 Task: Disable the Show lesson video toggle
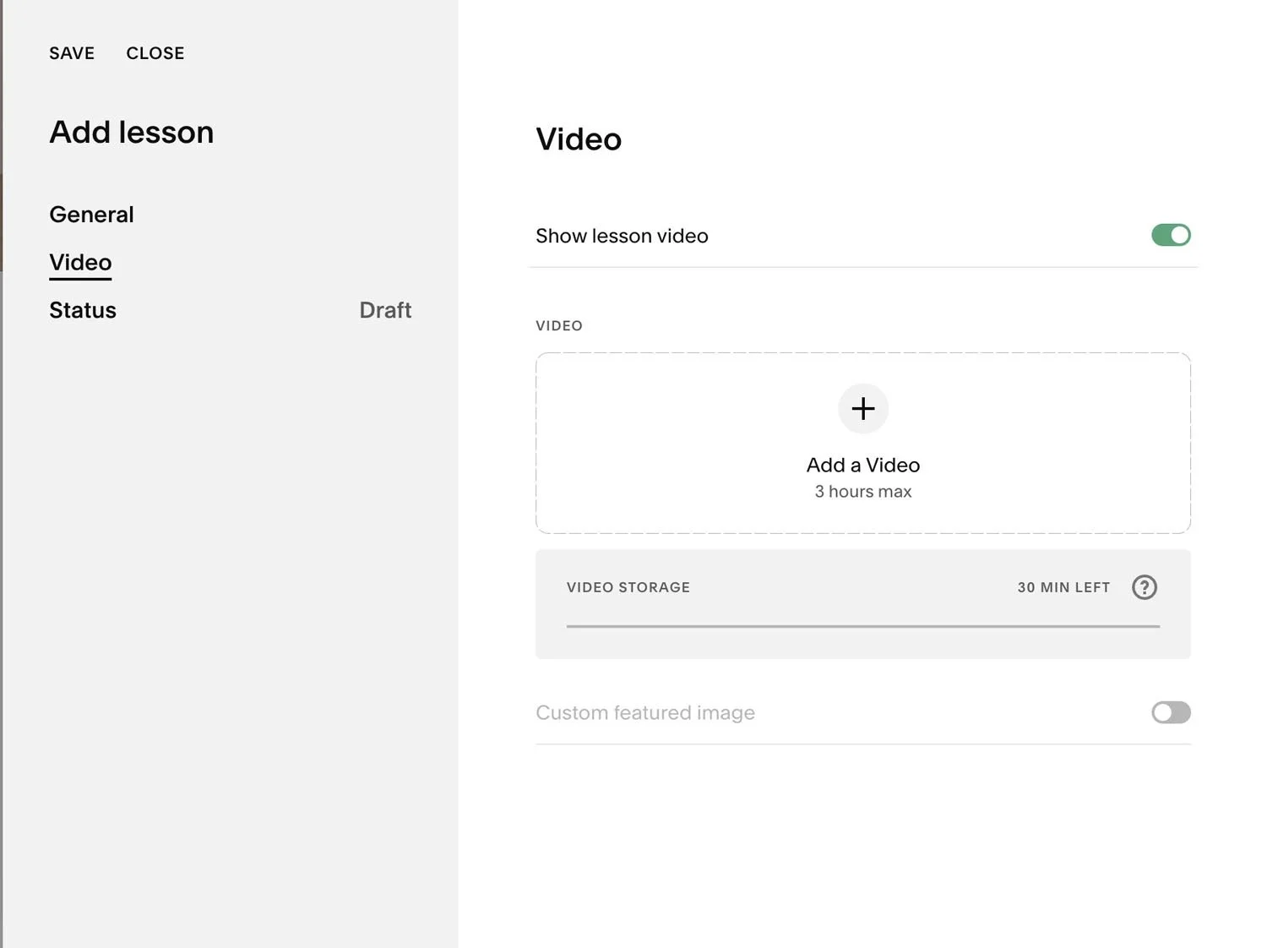[1171, 235]
